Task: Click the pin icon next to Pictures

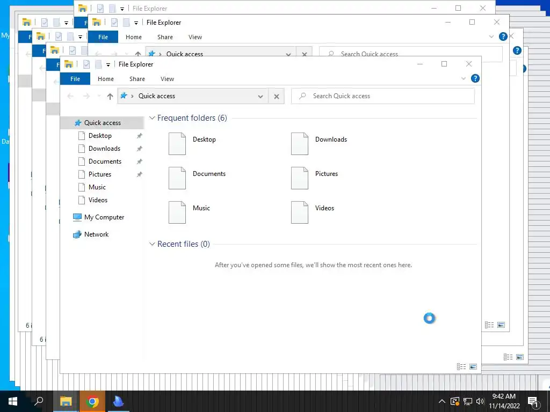Action: pos(139,174)
